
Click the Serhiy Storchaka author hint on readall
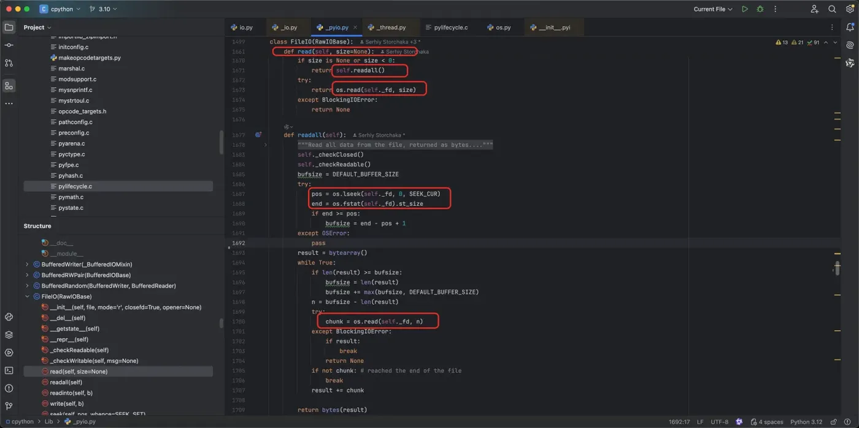coord(379,135)
